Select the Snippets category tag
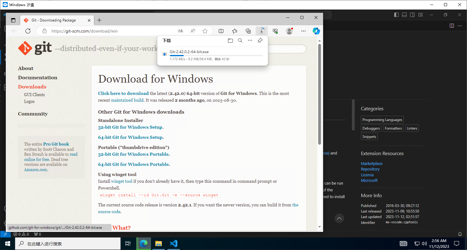Image resolution: width=467 pixels, height=250 pixels. pyautogui.click(x=369, y=137)
